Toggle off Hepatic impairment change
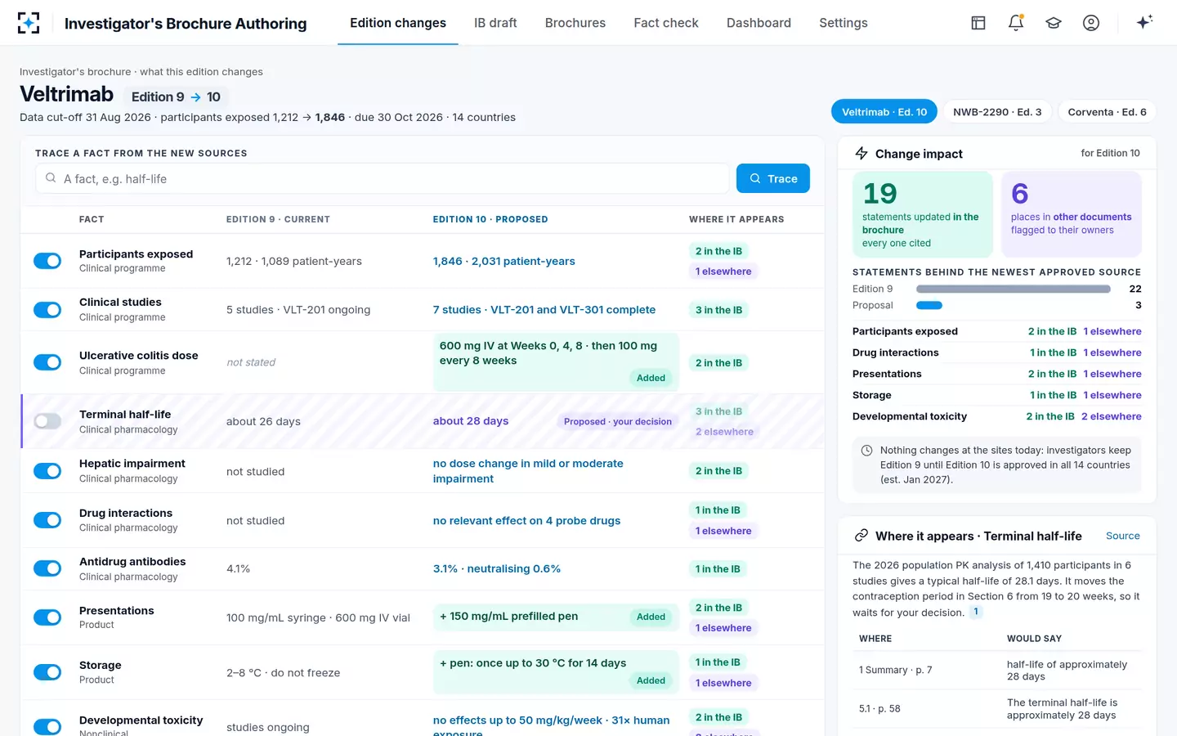The image size is (1177, 736). coord(47,471)
